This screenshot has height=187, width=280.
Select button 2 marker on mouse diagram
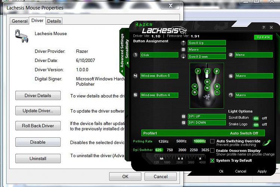coord(217,71)
